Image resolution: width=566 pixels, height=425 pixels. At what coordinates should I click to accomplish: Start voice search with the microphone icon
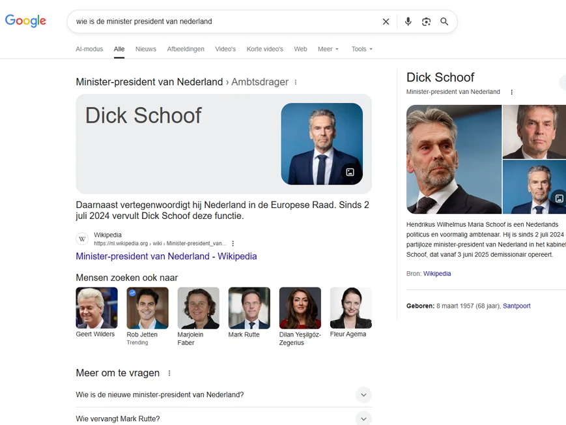point(408,22)
